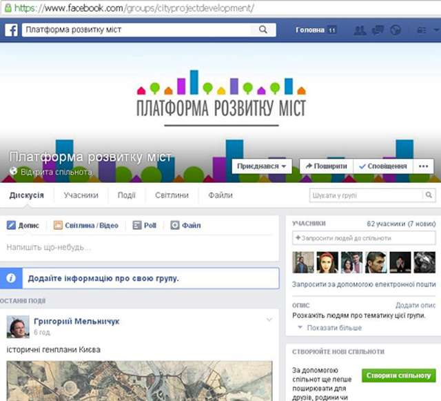Click the search magnifier icon in top bar
This screenshot has width=441, height=401.
click(263, 30)
